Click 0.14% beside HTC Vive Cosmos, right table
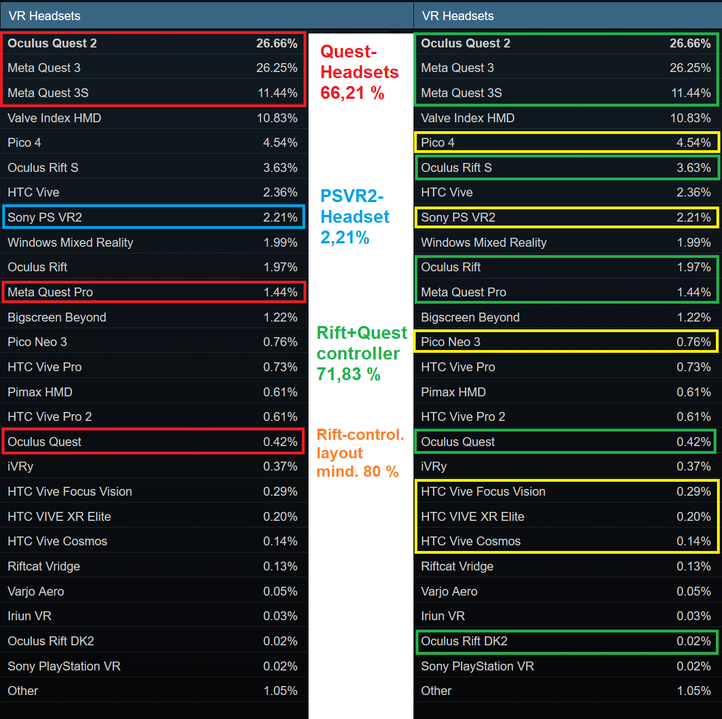 694,541
